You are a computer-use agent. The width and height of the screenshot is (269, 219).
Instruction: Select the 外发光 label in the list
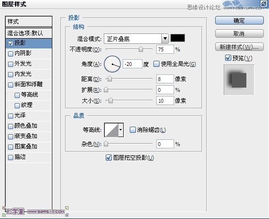(23, 64)
